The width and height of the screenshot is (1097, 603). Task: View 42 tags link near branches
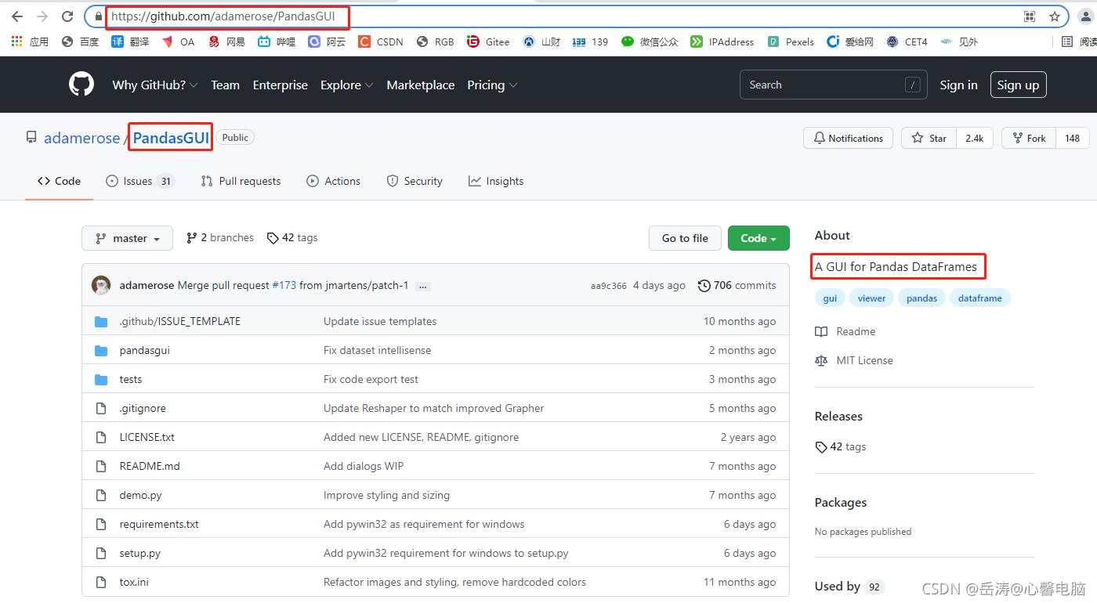coord(292,237)
